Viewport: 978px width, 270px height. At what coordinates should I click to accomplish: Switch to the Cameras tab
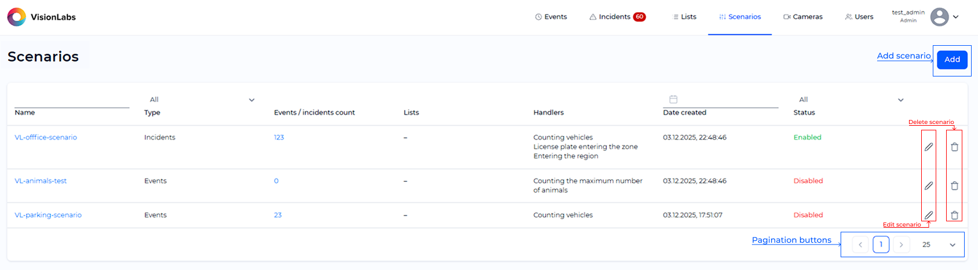(803, 17)
